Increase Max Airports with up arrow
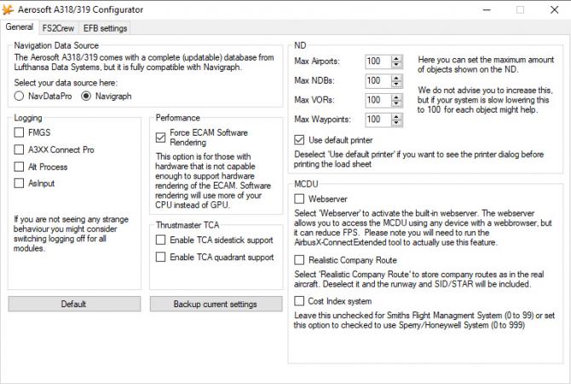Viewport: 571px width, 384px height. [396, 58]
